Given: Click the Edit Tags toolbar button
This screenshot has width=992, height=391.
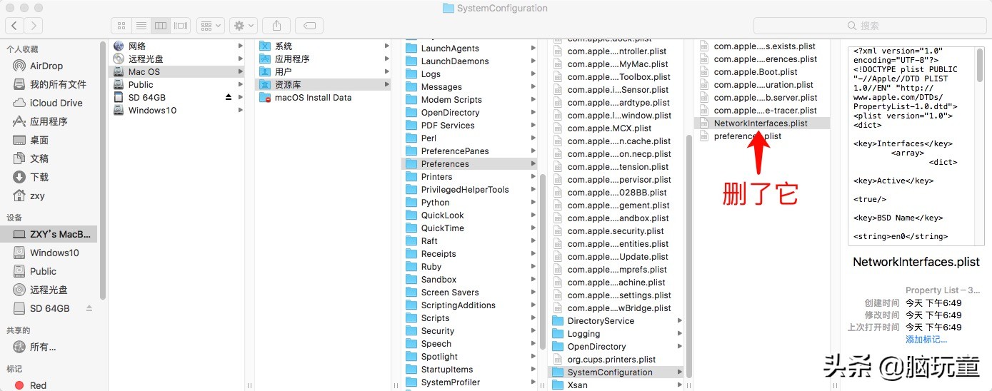Looking at the screenshot, I should pyautogui.click(x=309, y=26).
